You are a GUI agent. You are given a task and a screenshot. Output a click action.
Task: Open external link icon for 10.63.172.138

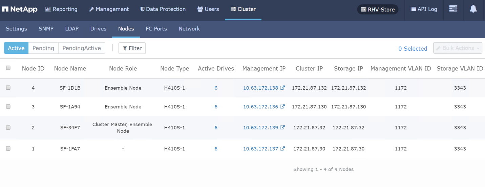(282, 88)
